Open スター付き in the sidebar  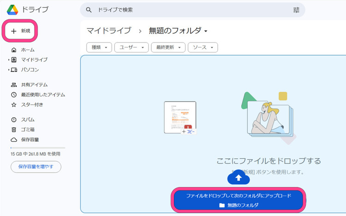click(32, 105)
